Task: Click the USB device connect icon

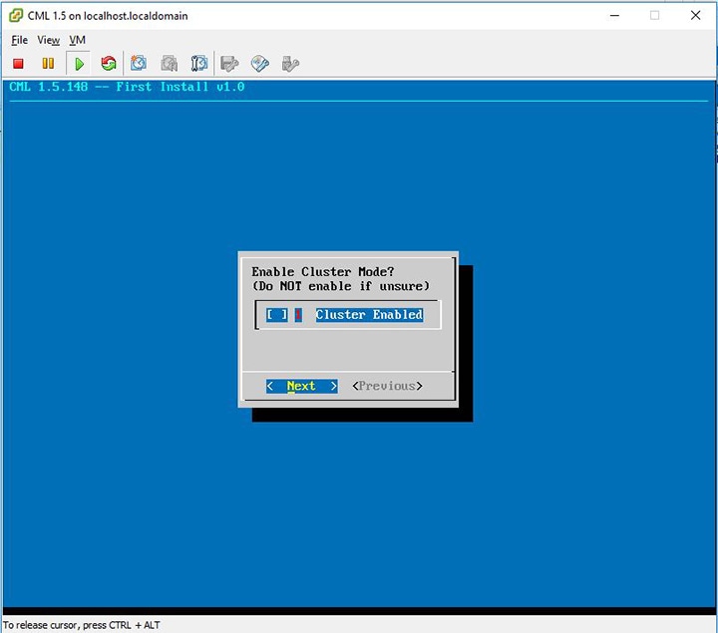Action: 290,64
